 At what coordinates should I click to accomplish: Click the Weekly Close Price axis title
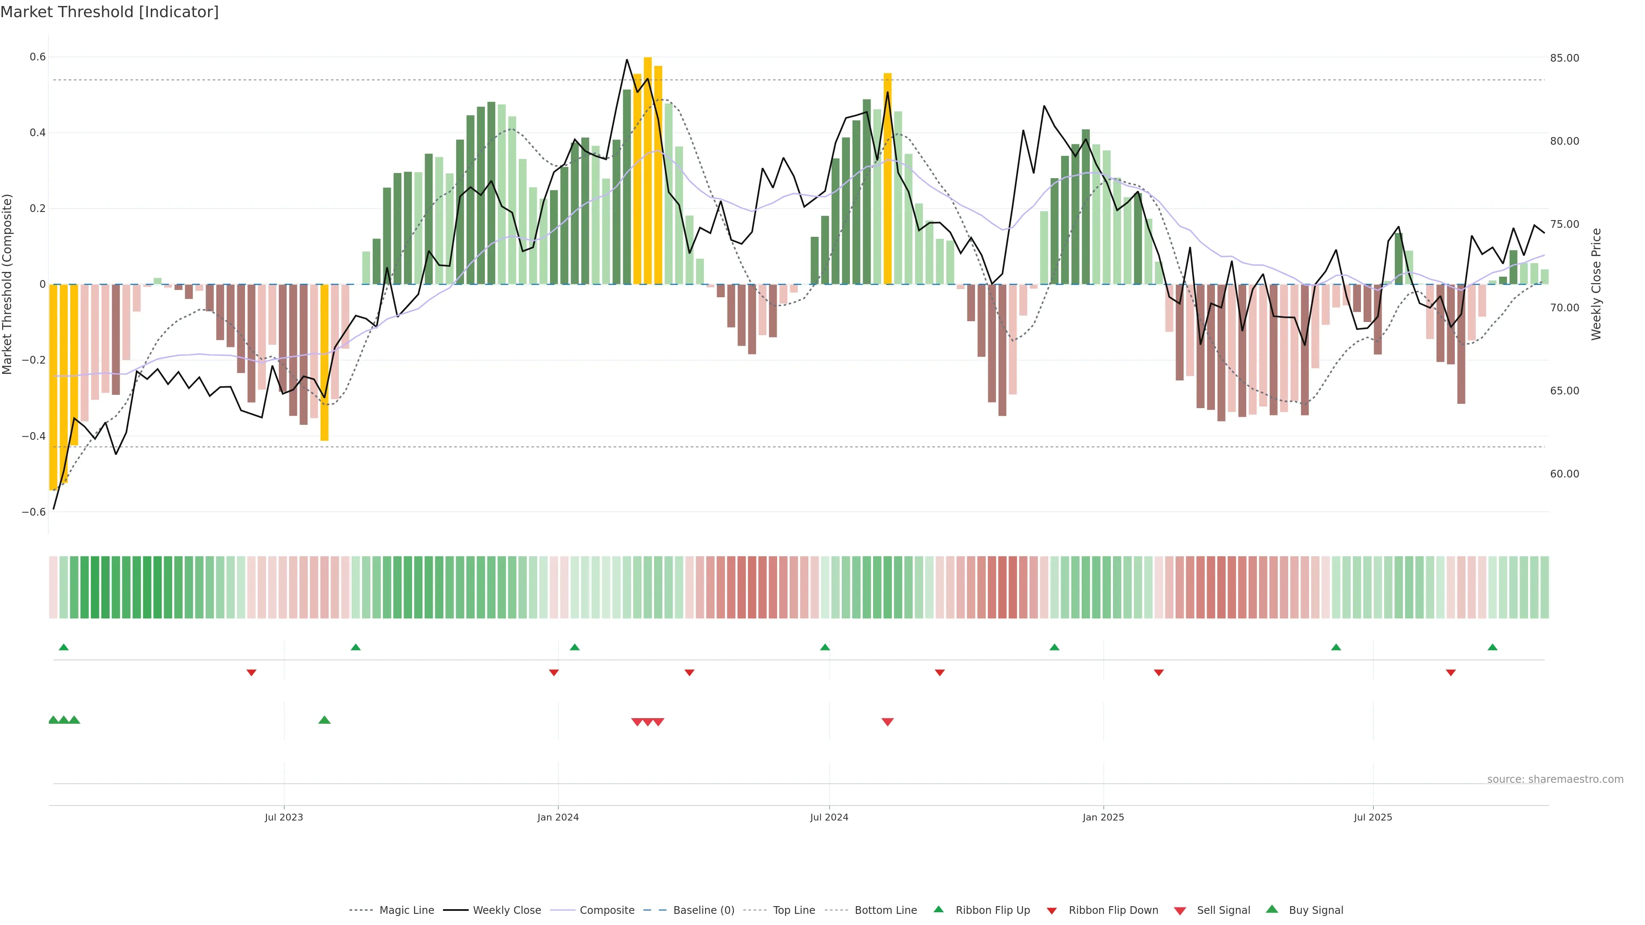point(1597,284)
